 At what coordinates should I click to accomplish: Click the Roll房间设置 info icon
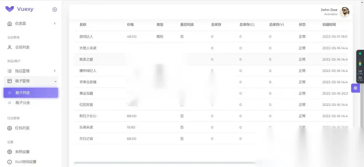(9, 162)
